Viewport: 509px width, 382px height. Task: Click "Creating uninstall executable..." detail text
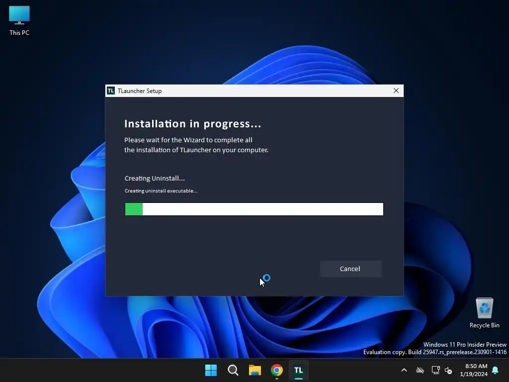(161, 191)
